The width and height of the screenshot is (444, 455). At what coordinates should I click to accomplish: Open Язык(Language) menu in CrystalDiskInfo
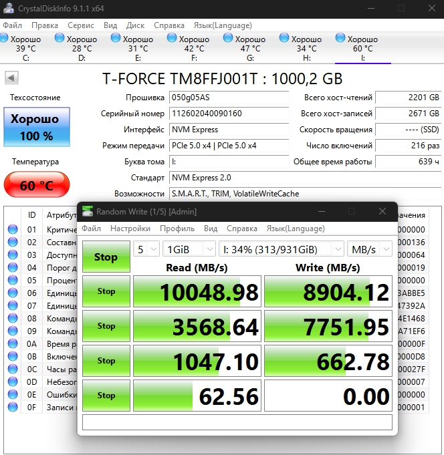tap(223, 25)
